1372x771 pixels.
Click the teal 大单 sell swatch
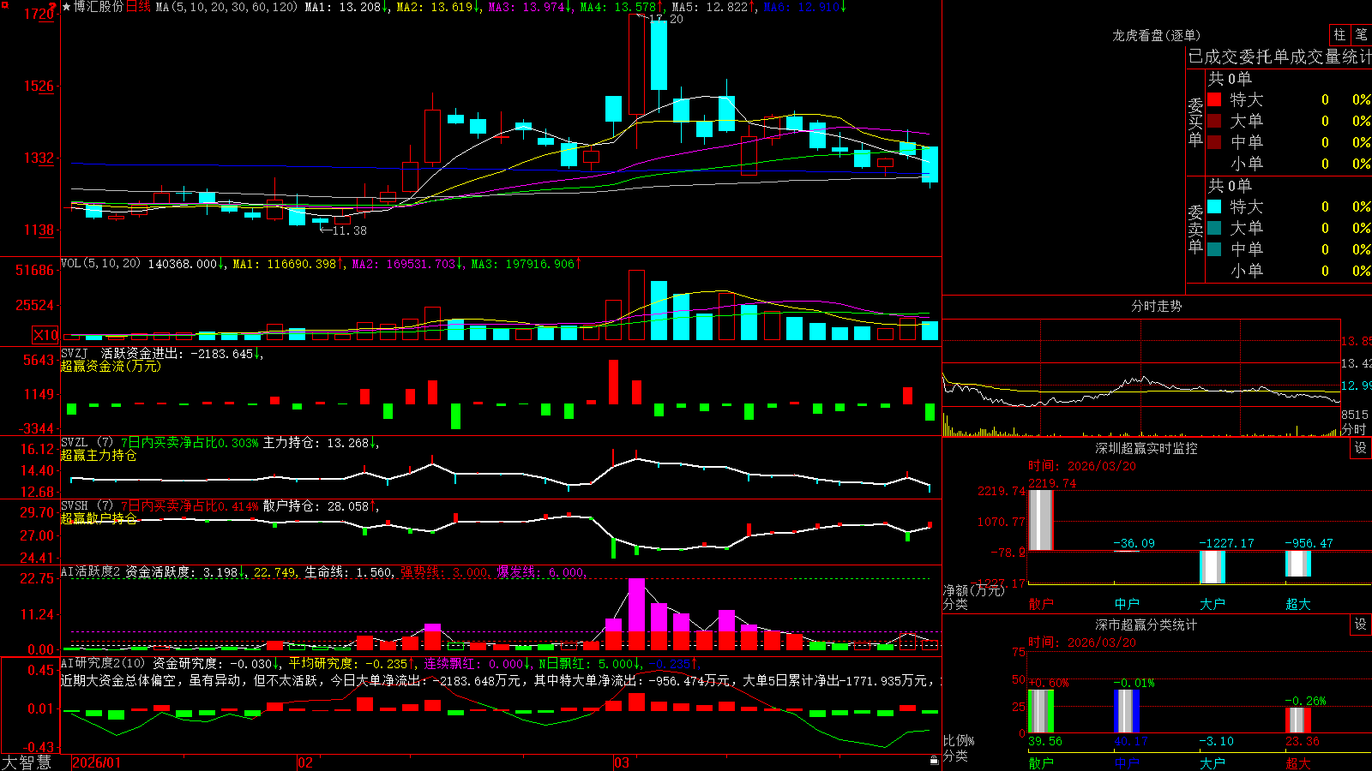tap(1214, 228)
